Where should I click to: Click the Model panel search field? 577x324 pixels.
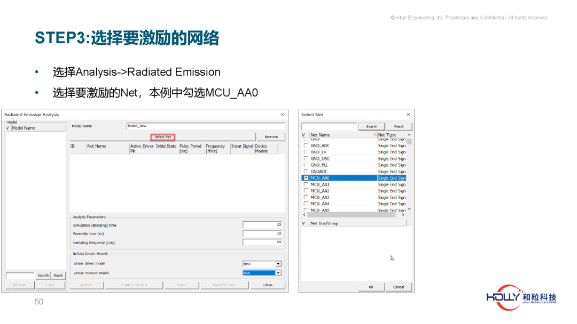pos(20,276)
